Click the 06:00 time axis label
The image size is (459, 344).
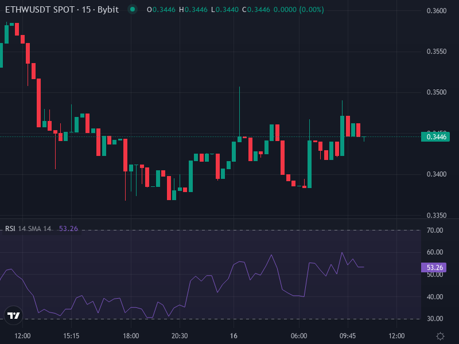click(300, 335)
